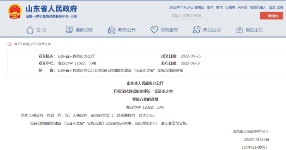Click the centered 鲁政办字〔2022〕50号 line

tap(145, 107)
